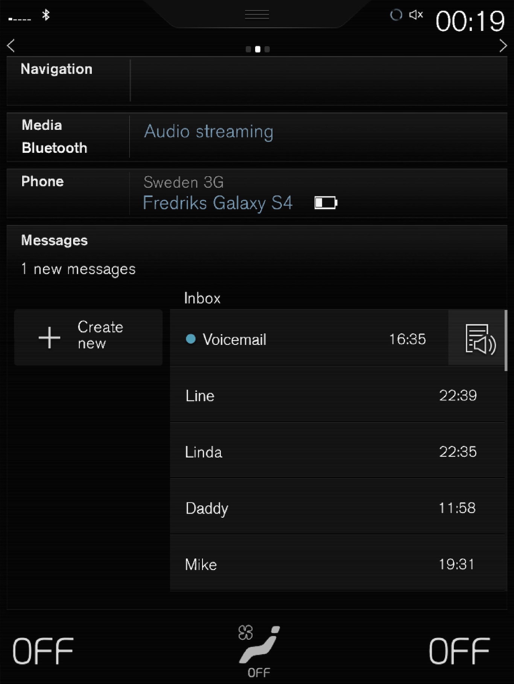Go to previous view with left arrow
Viewport: 514px width, 684px height.
tap(11, 46)
